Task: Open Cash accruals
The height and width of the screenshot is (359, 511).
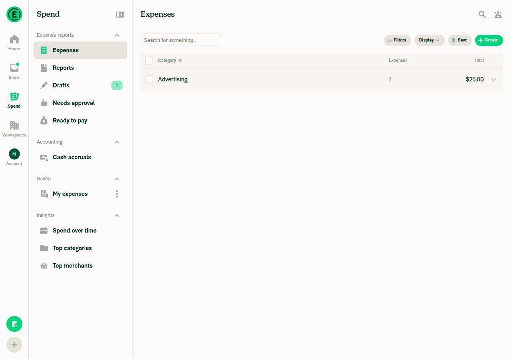Action: [x=80, y=157]
